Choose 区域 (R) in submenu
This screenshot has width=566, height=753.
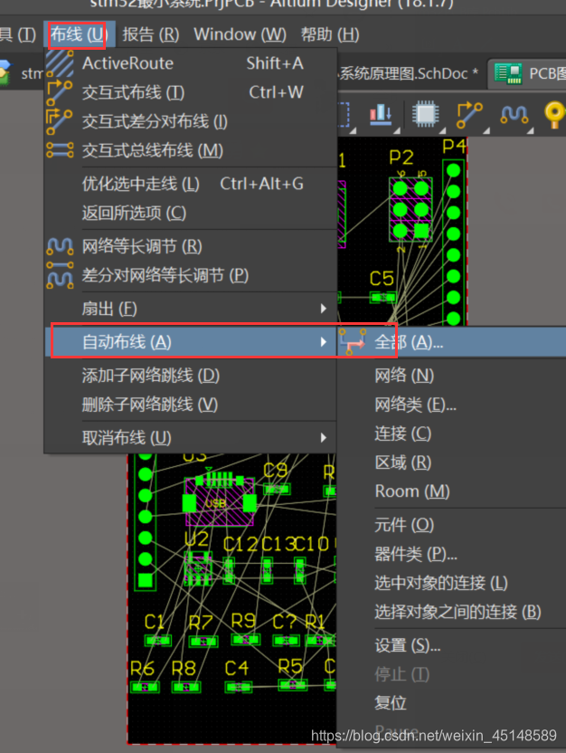(x=452, y=462)
